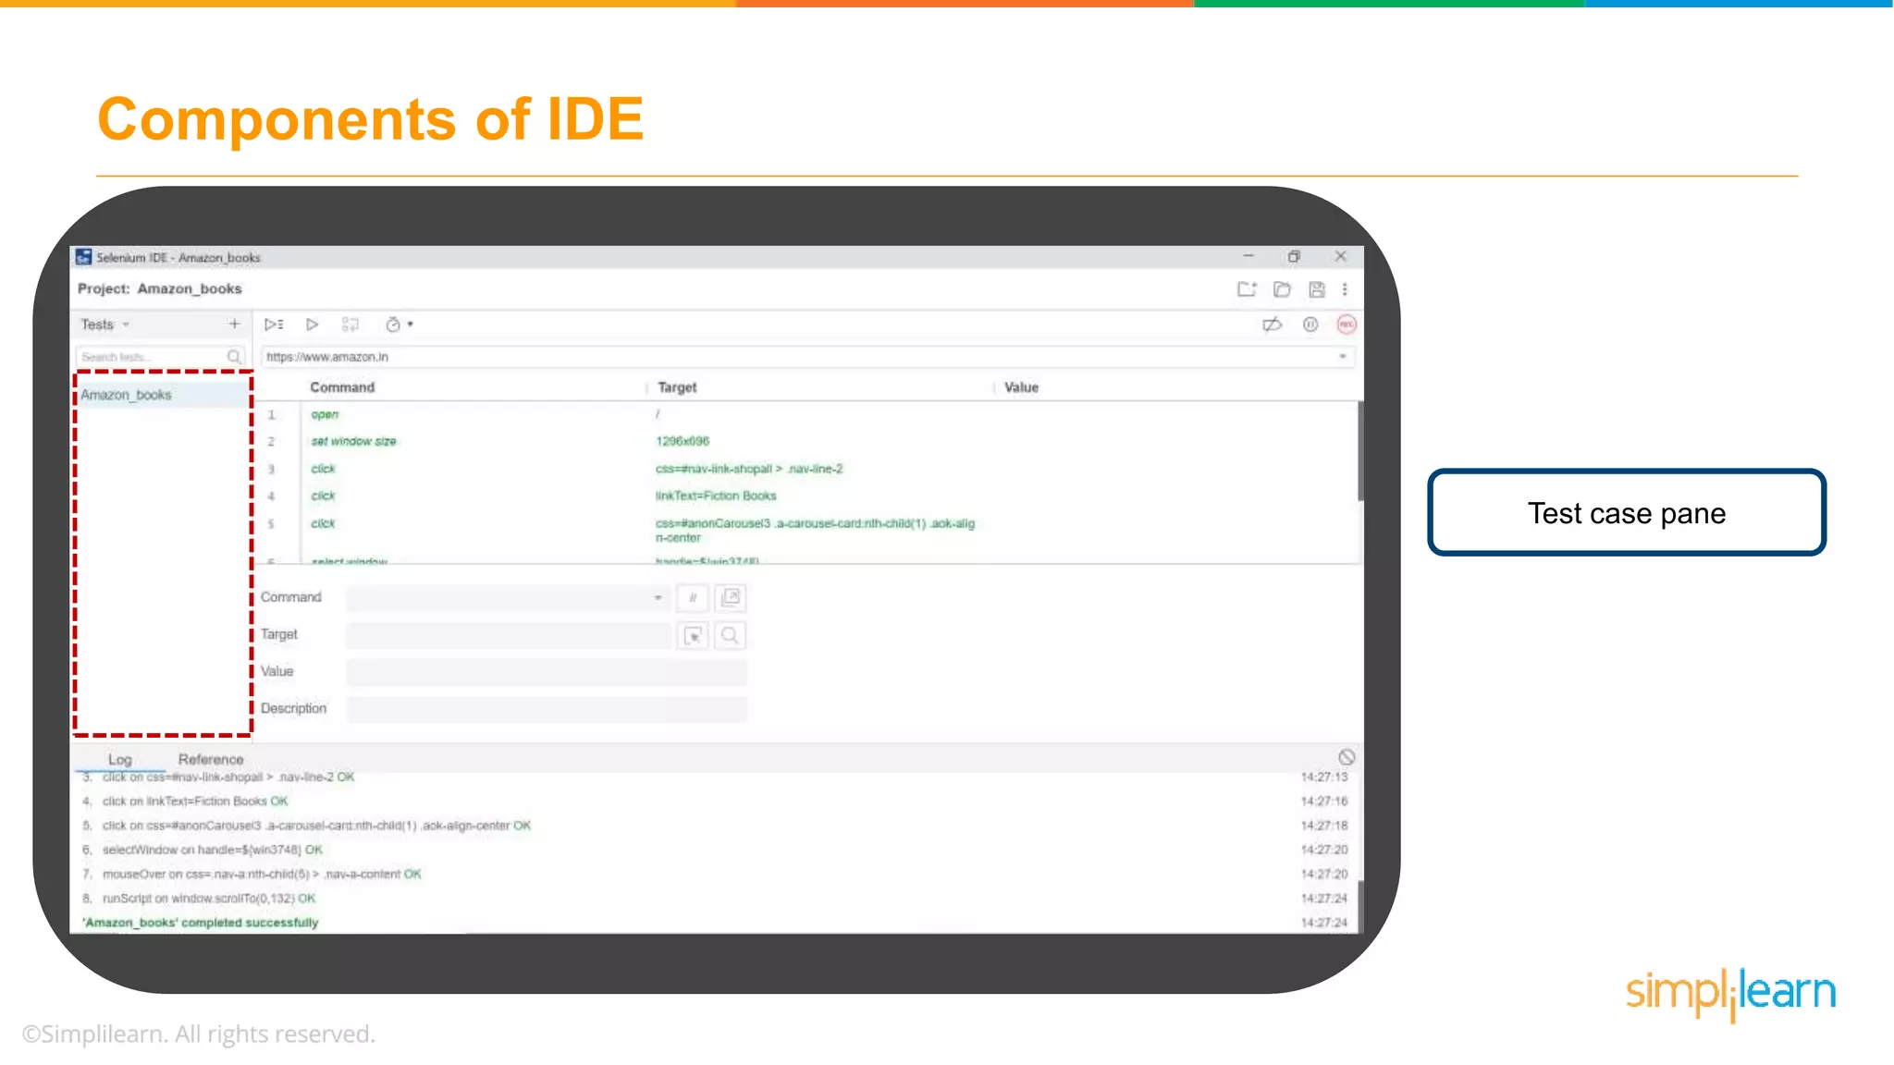Image resolution: width=1894 pixels, height=1065 pixels.
Task: Select click command targeting anonCarousel3
Action: pyautogui.click(x=806, y=530)
